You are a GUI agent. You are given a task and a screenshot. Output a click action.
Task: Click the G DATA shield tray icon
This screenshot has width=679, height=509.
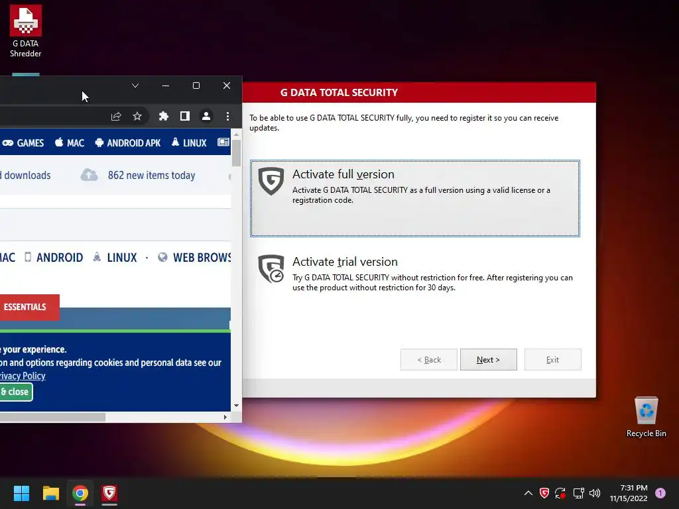(x=544, y=493)
